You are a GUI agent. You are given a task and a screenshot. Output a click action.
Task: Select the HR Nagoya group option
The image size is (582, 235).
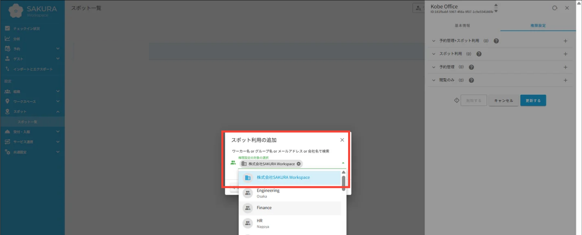[290, 223]
